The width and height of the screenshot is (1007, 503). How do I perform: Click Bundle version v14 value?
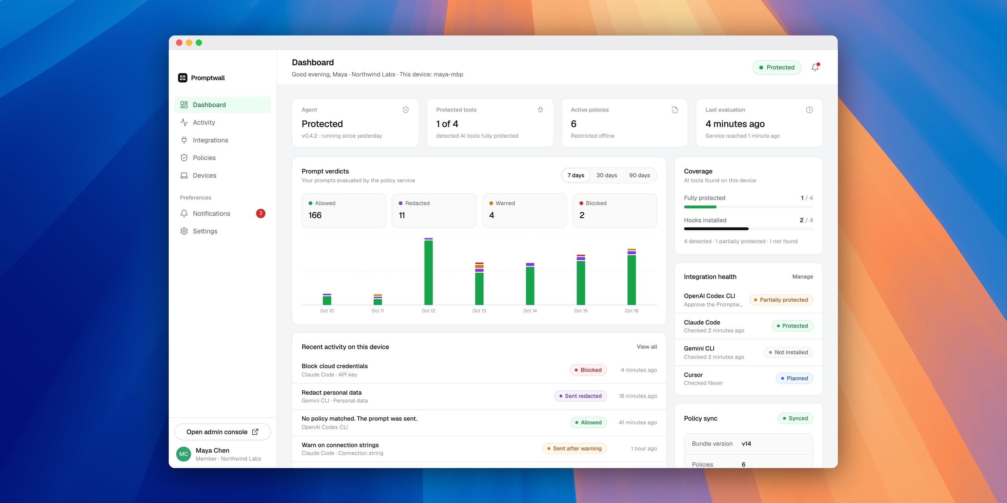tap(746, 444)
